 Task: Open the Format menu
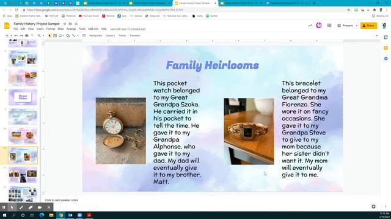[50, 29]
